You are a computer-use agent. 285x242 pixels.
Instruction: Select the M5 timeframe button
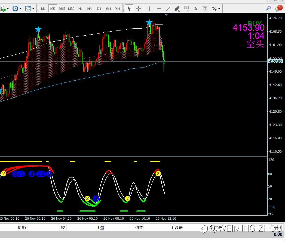pyautogui.click(x=53, y=8)
